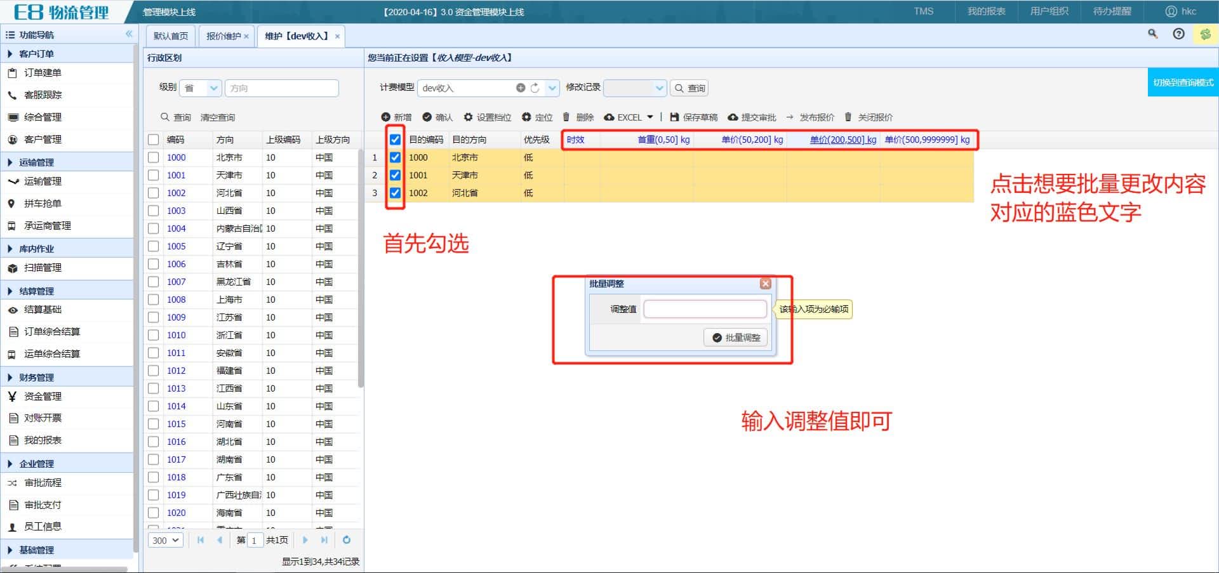
Task: Open 我的报表 in top menu
Action: coord(986,11)
